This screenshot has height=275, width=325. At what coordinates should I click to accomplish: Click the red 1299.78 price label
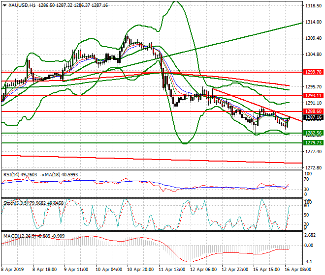coord(313,72)
